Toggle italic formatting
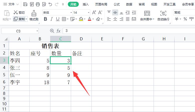The width and height of the screenshot is (195, 112). tap(52, 19)
